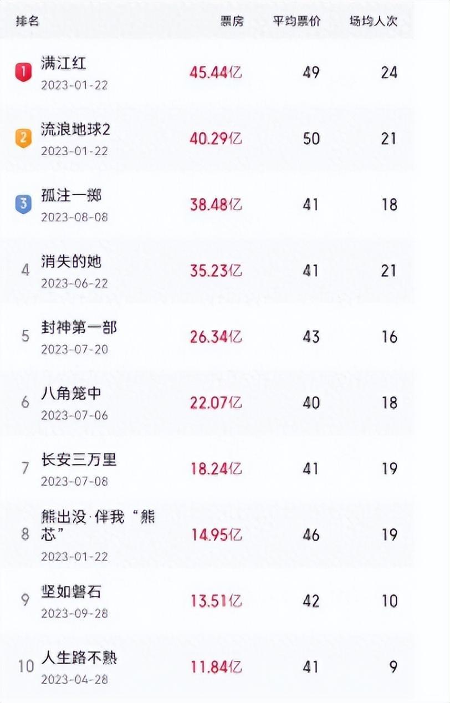Click the 封神第一部 title

(79, 327)
